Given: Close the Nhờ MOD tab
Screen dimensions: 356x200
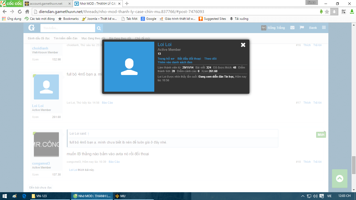Looking at the screenshot, I should pyautogui.click(x=119, y=4).
